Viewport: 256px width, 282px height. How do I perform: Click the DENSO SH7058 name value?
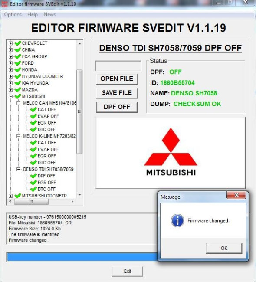click(194, 93)
